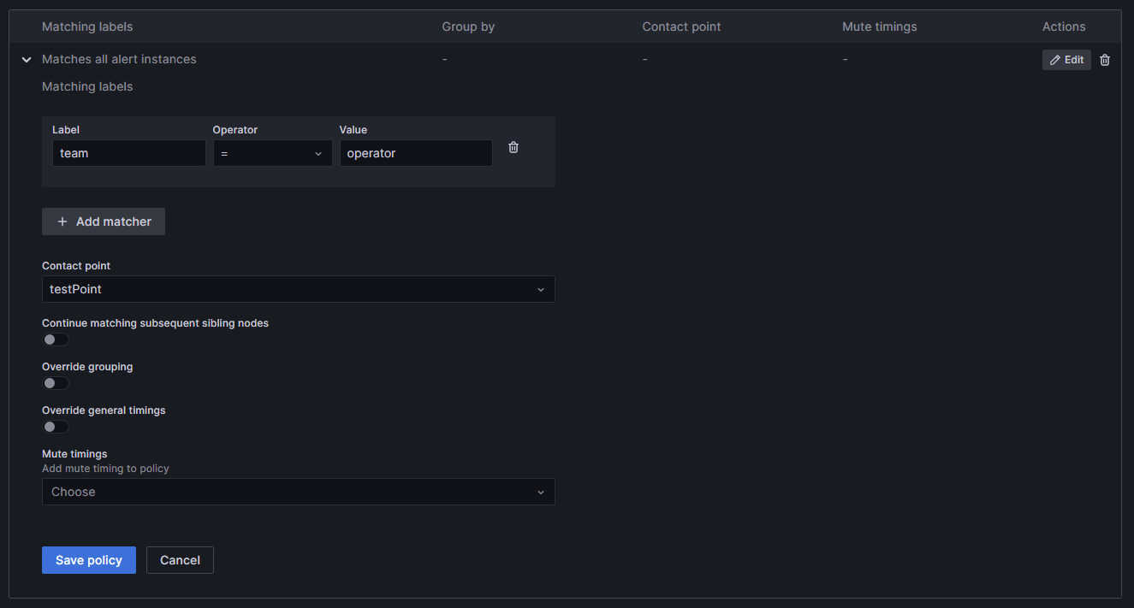Enable continue matching subsequent sibling nodes

click(x=55, y=339)
